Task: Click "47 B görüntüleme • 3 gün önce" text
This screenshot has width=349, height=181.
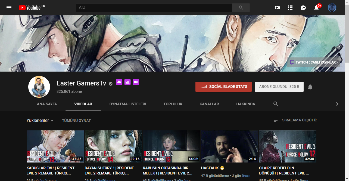Action: [225, 176]
